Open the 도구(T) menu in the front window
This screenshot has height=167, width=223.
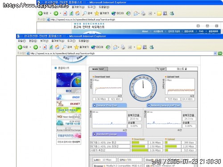(x=71, y=41)
